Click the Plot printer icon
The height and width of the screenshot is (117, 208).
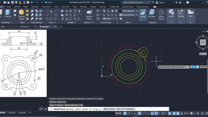point(28,2)
